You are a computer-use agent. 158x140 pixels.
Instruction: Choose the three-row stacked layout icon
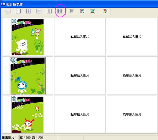point(39,11)
